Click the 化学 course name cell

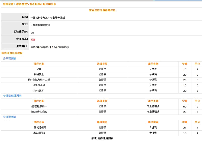coord(39,69)
